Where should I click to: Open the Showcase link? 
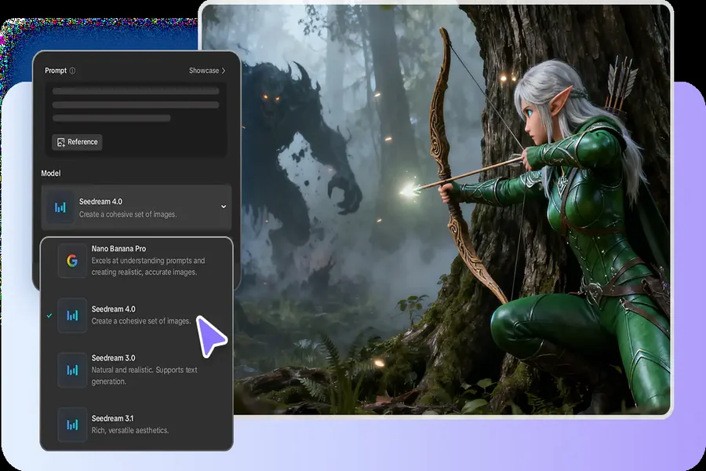pos(204,71)
